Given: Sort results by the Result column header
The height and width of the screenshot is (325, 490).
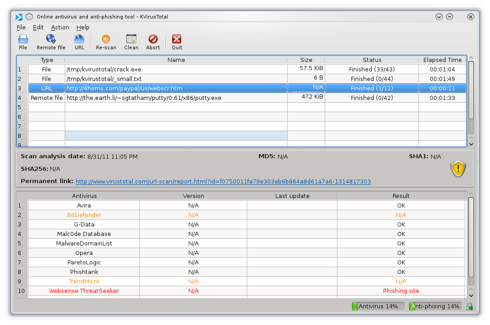Looking at the screenshot, I should (x=401, y=196).
